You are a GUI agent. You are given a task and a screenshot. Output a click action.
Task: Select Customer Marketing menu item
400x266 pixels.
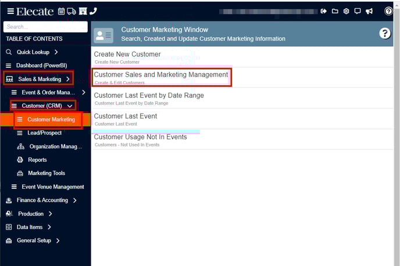[x=45, y=119]
